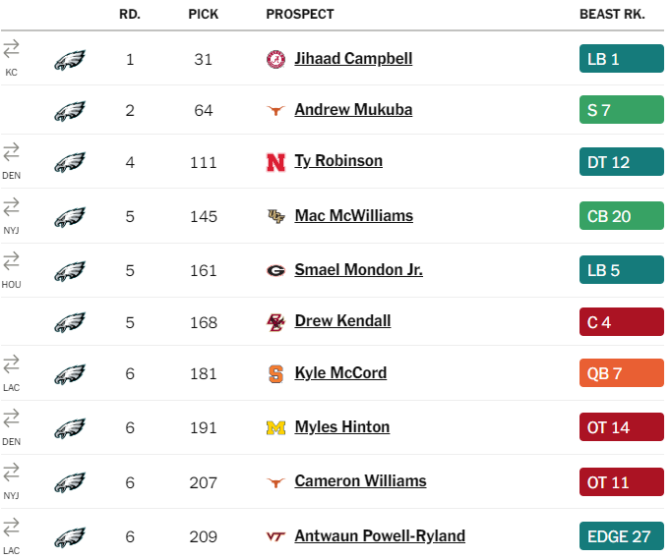The image size is (671, 558).
Task: Click the red C 4 rank badge
Action: point(622,321)
